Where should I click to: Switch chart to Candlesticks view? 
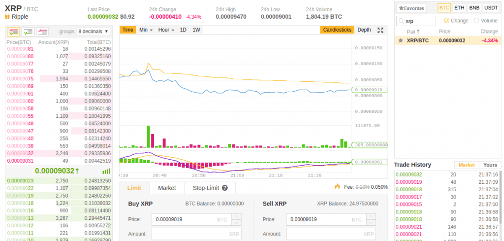click(337, 30)
